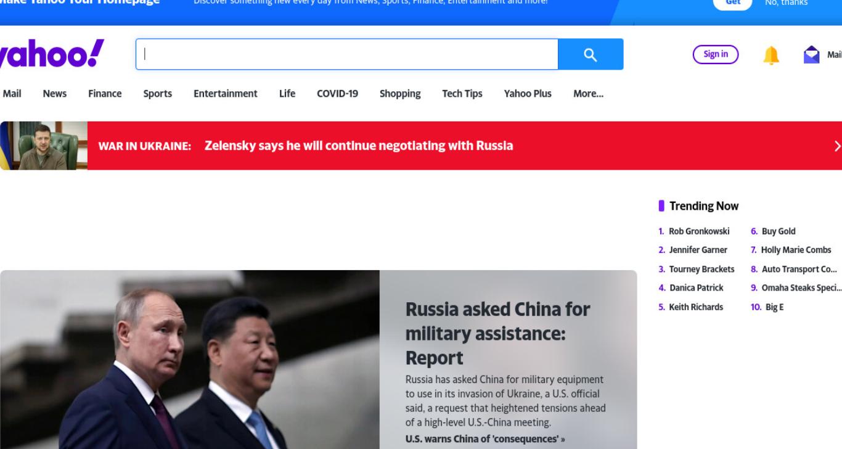
Task: Open the Mail envelope icon
Action: (x=812, y=55)
